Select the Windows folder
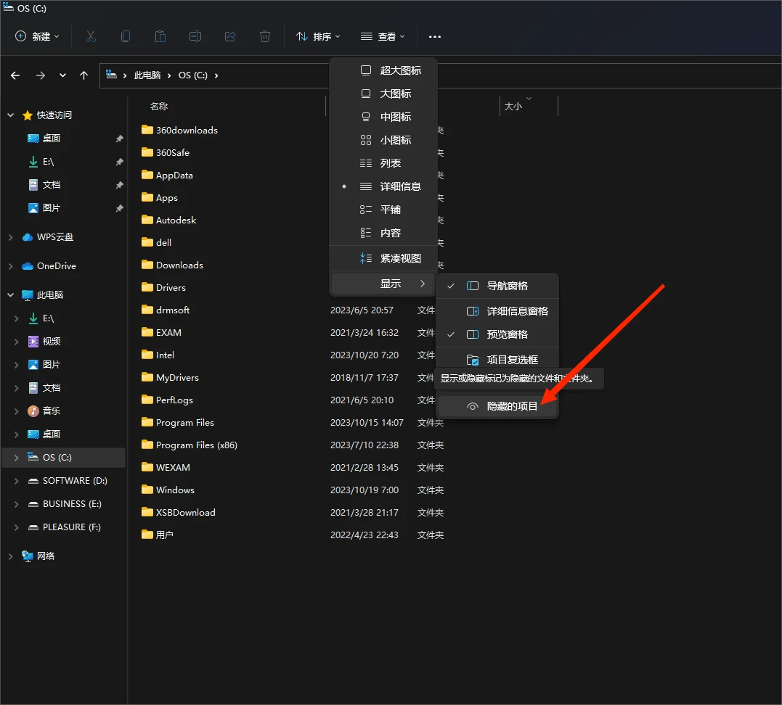This screenshot has width=782, height=705. click(x=175, y=490)
